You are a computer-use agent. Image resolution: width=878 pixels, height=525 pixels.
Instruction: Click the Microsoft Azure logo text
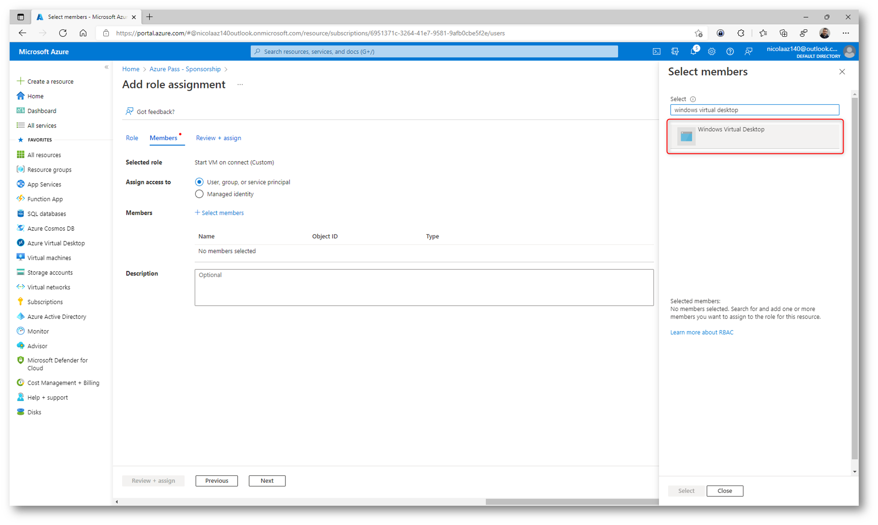point(44,51)
